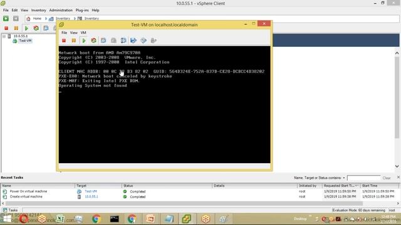Image resolution: width=401 pixels, height=225 pixels.
Task: Click Recent Tasks horizontal scrollbar right arrow
Action: 398,203
